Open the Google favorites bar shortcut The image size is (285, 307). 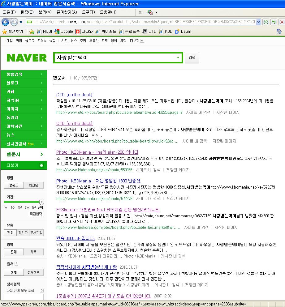pos(64,31)
